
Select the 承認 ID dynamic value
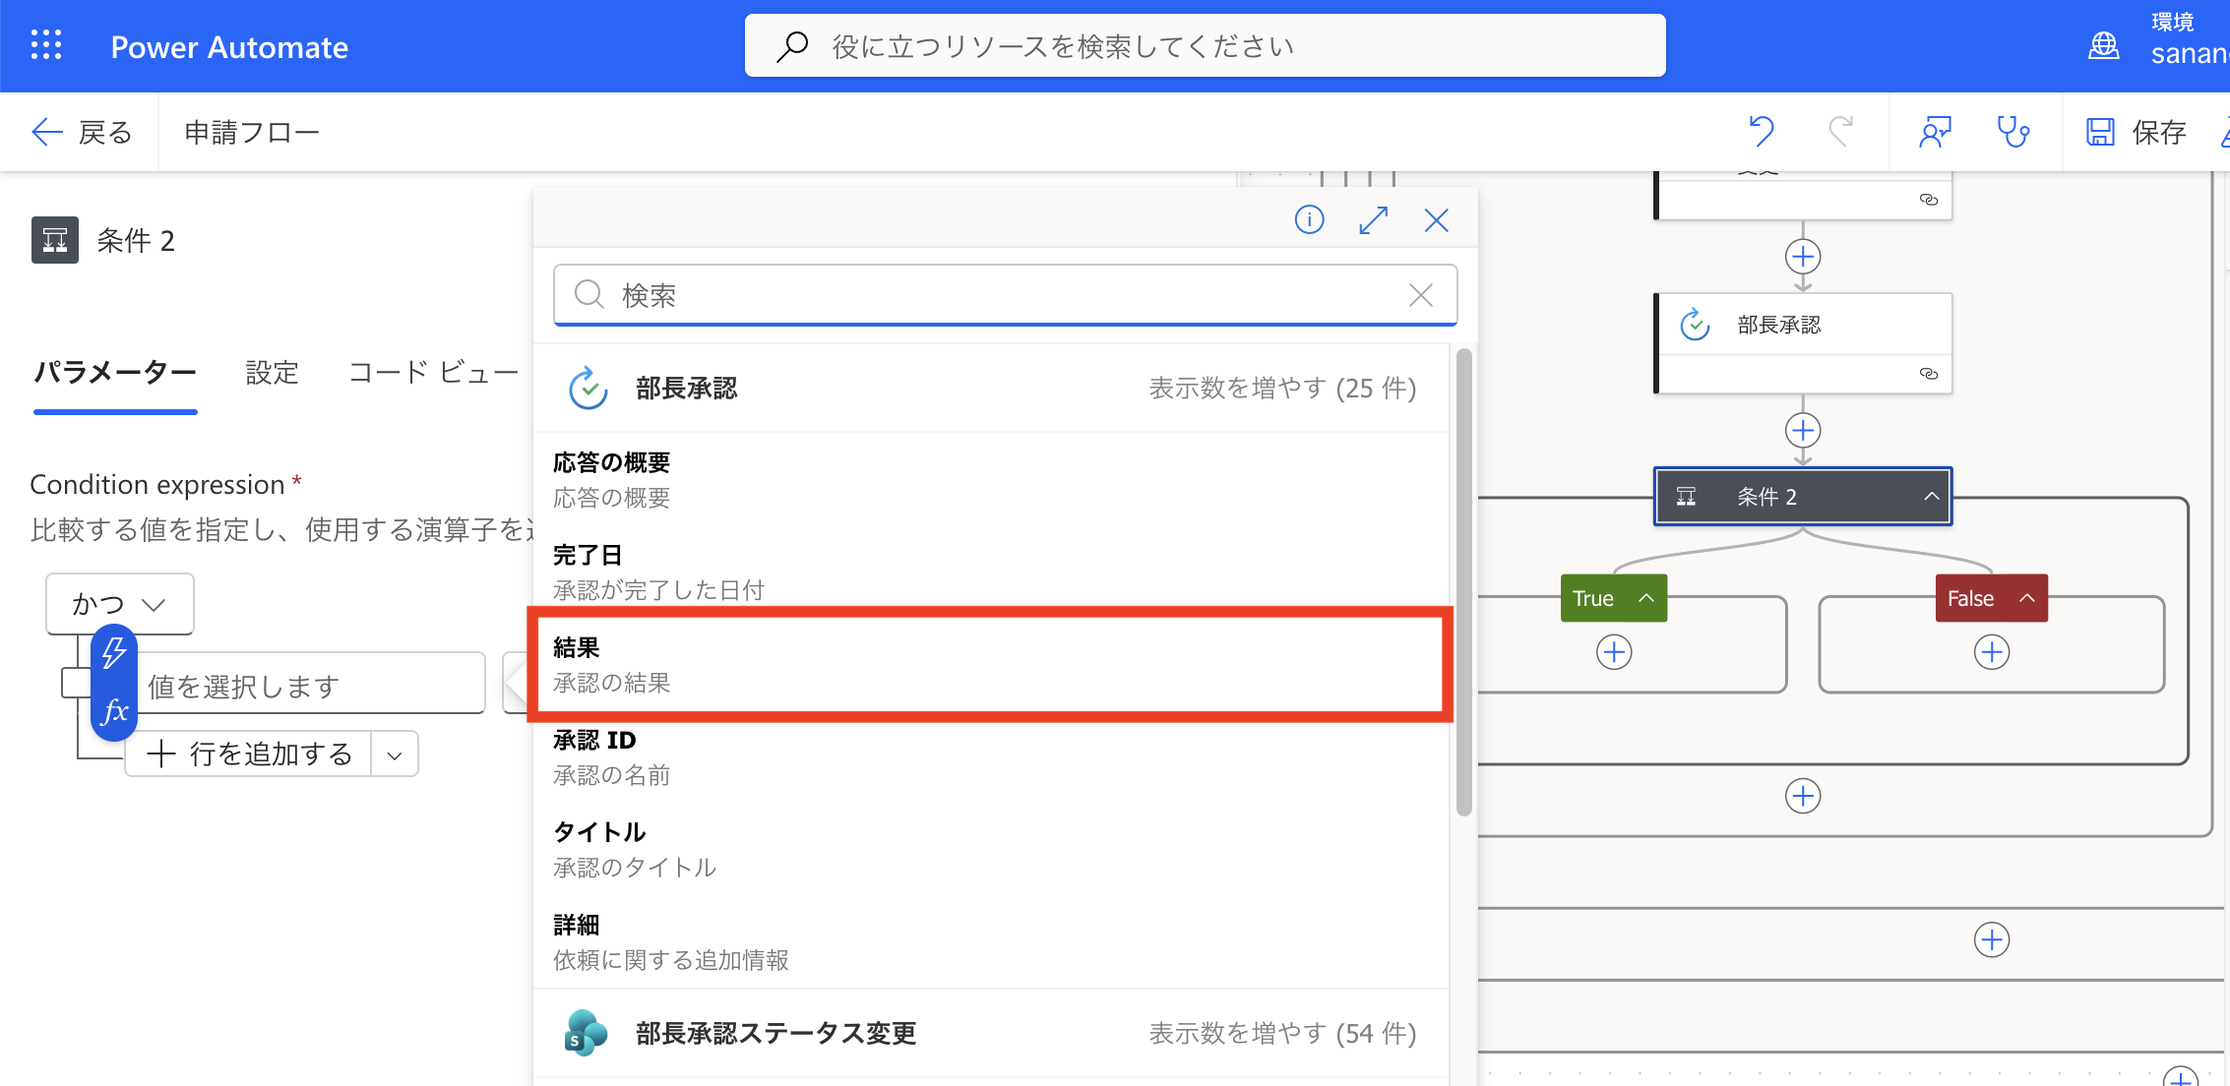(991, 757)
